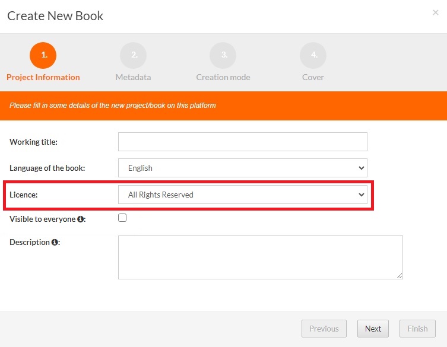
Task: Click the Finish button
Action: tap(417, 329)
